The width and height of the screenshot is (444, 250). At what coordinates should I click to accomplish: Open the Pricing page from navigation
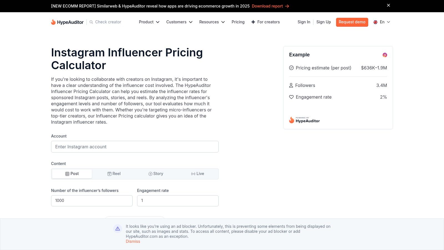(238, 22)
